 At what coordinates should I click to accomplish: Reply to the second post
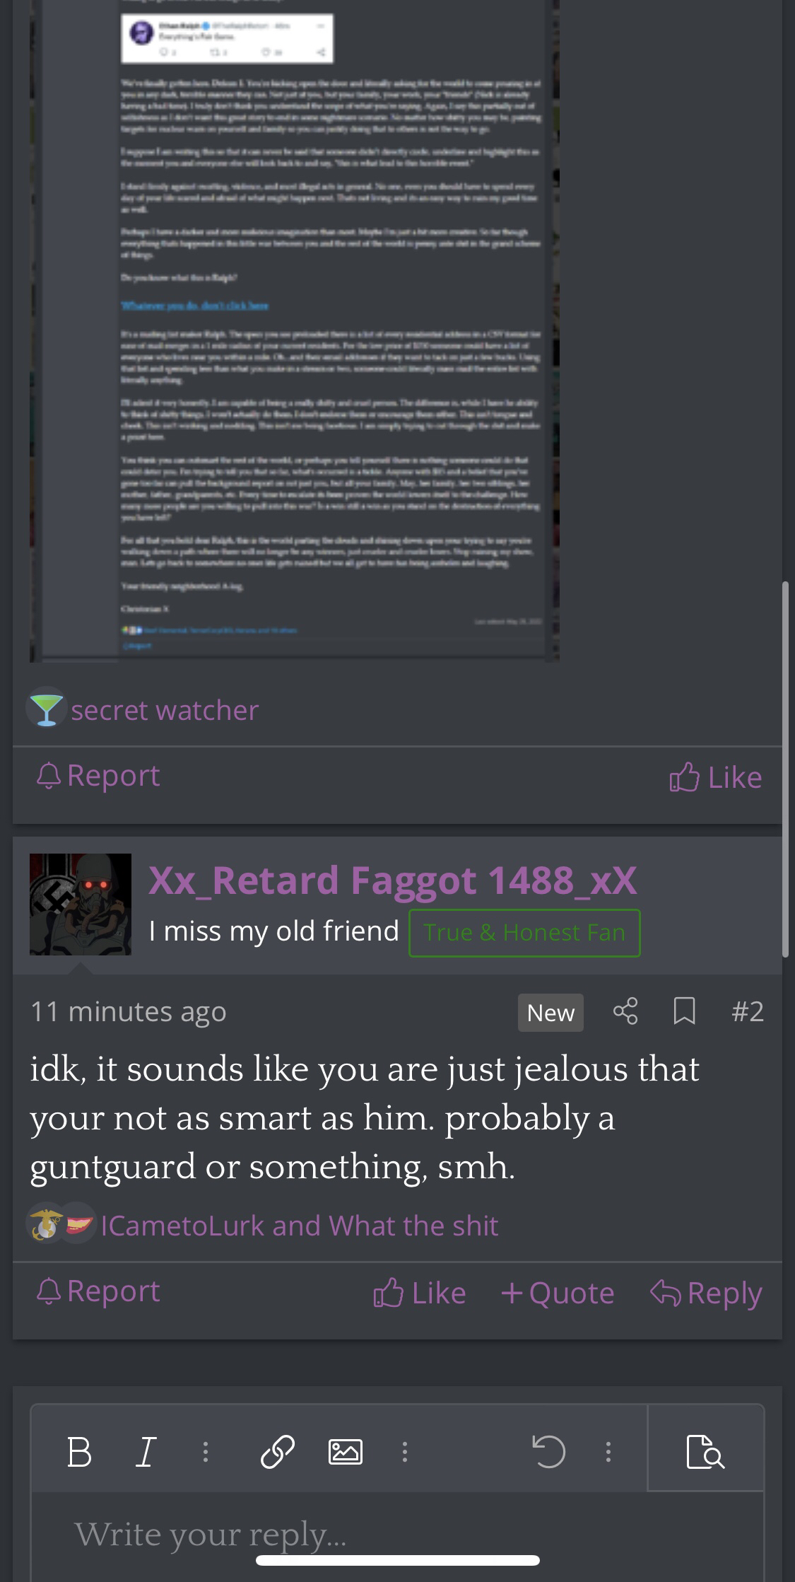click(x=706, y=1293)
